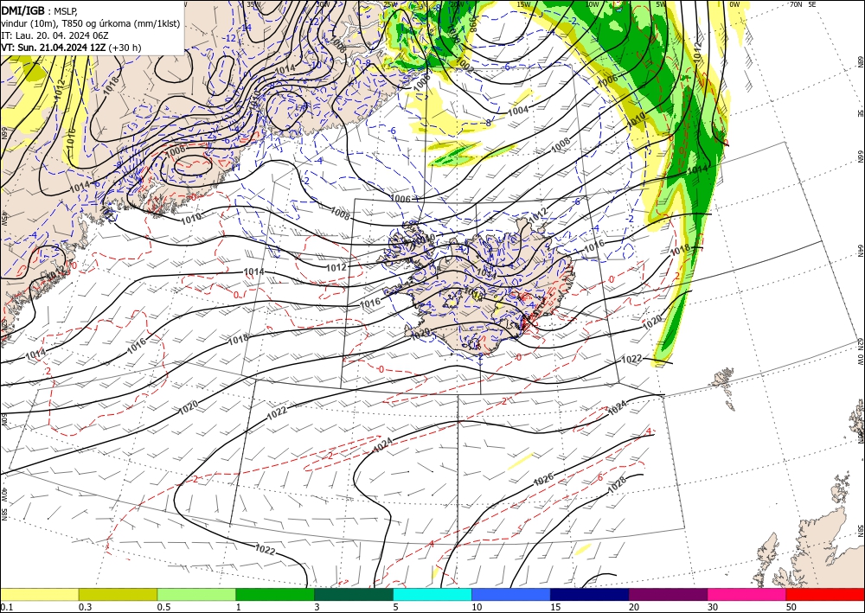
Task: Select the dark green 3–5 legend swatch
Action: [x=354, y=595]
